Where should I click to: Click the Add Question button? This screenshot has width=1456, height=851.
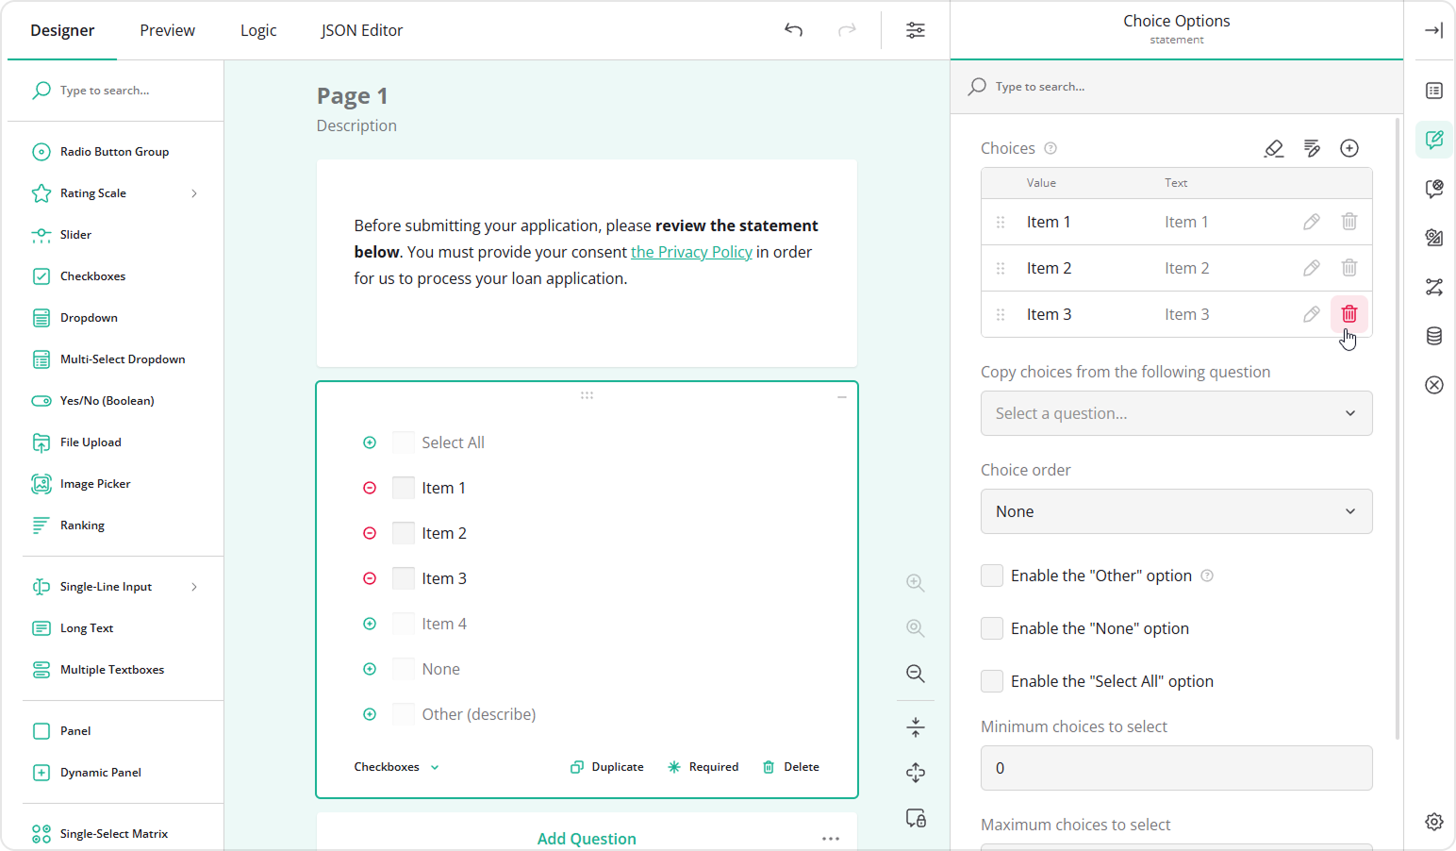tap(587, 839)
